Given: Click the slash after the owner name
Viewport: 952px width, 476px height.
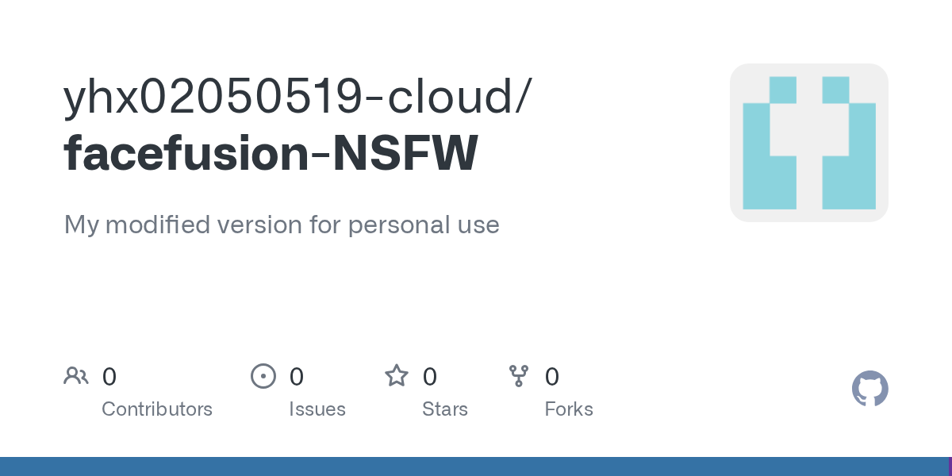Looking at the screenshot, I should (x=522, y=97).
